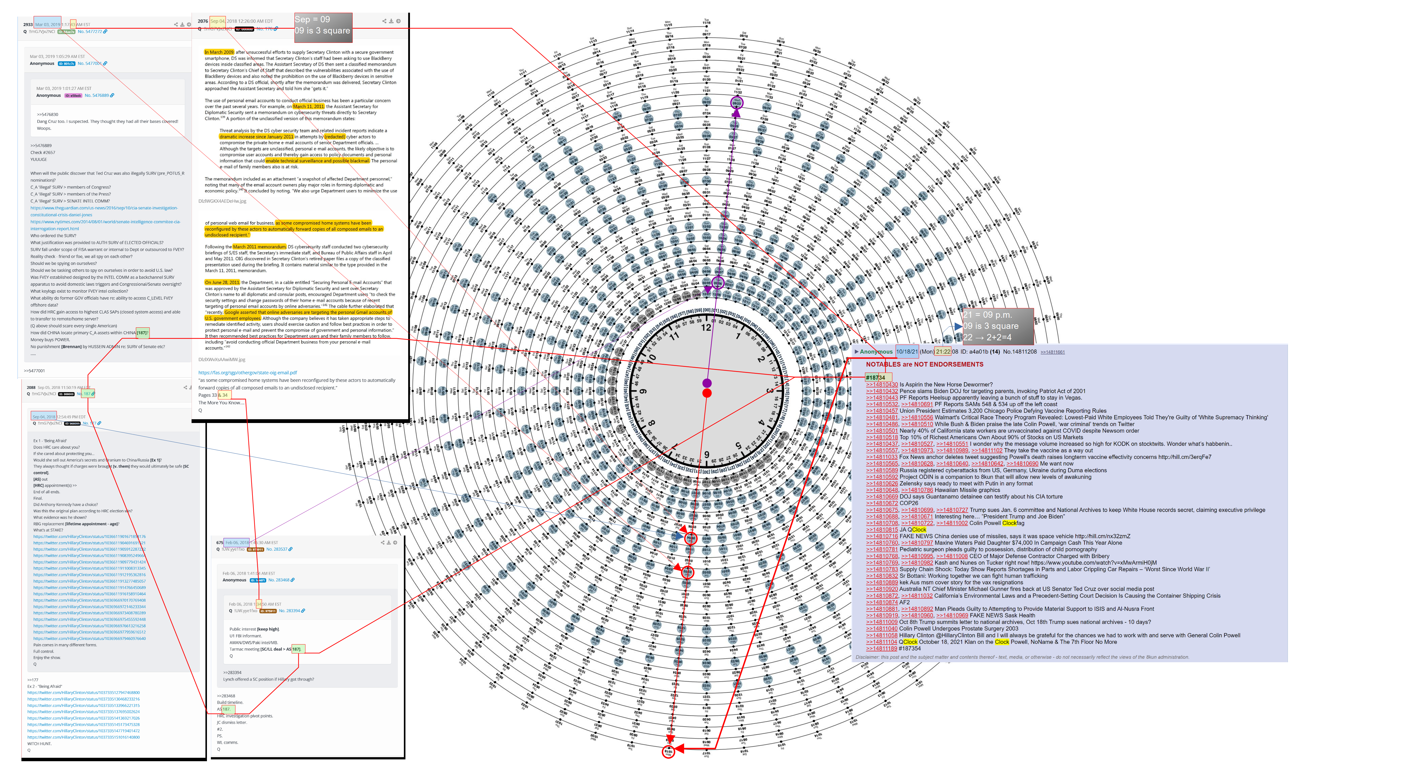Click the >>177 quote reference

(33, 679)
